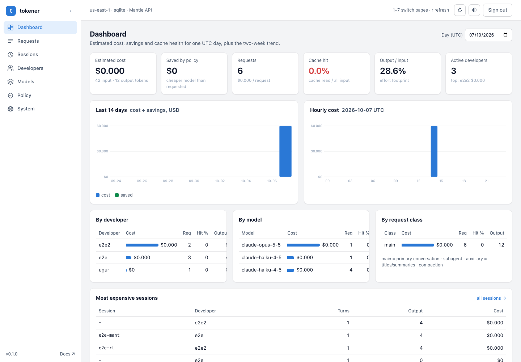Viewport: 521px width, 362px height.
Task: Select developer ugur row
Action: tap(161, 270)
